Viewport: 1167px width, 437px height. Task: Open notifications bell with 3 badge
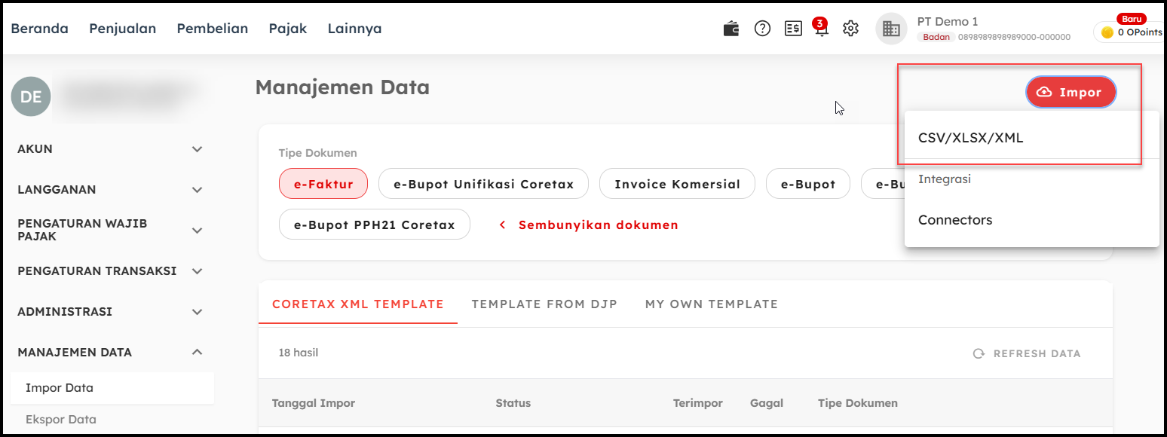coord(821,29)
